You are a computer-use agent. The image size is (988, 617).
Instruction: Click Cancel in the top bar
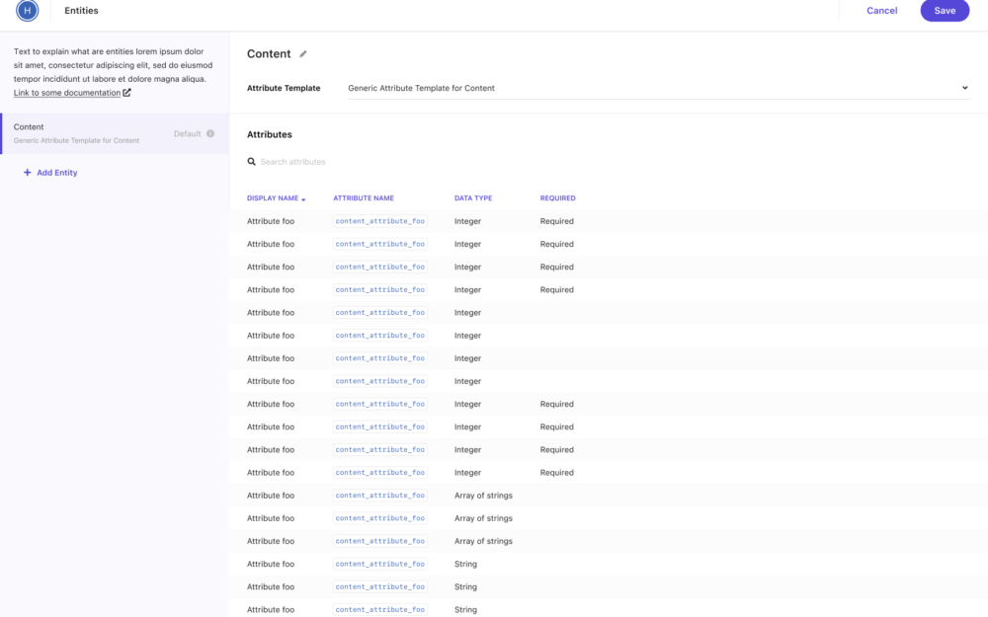point(881,11)
